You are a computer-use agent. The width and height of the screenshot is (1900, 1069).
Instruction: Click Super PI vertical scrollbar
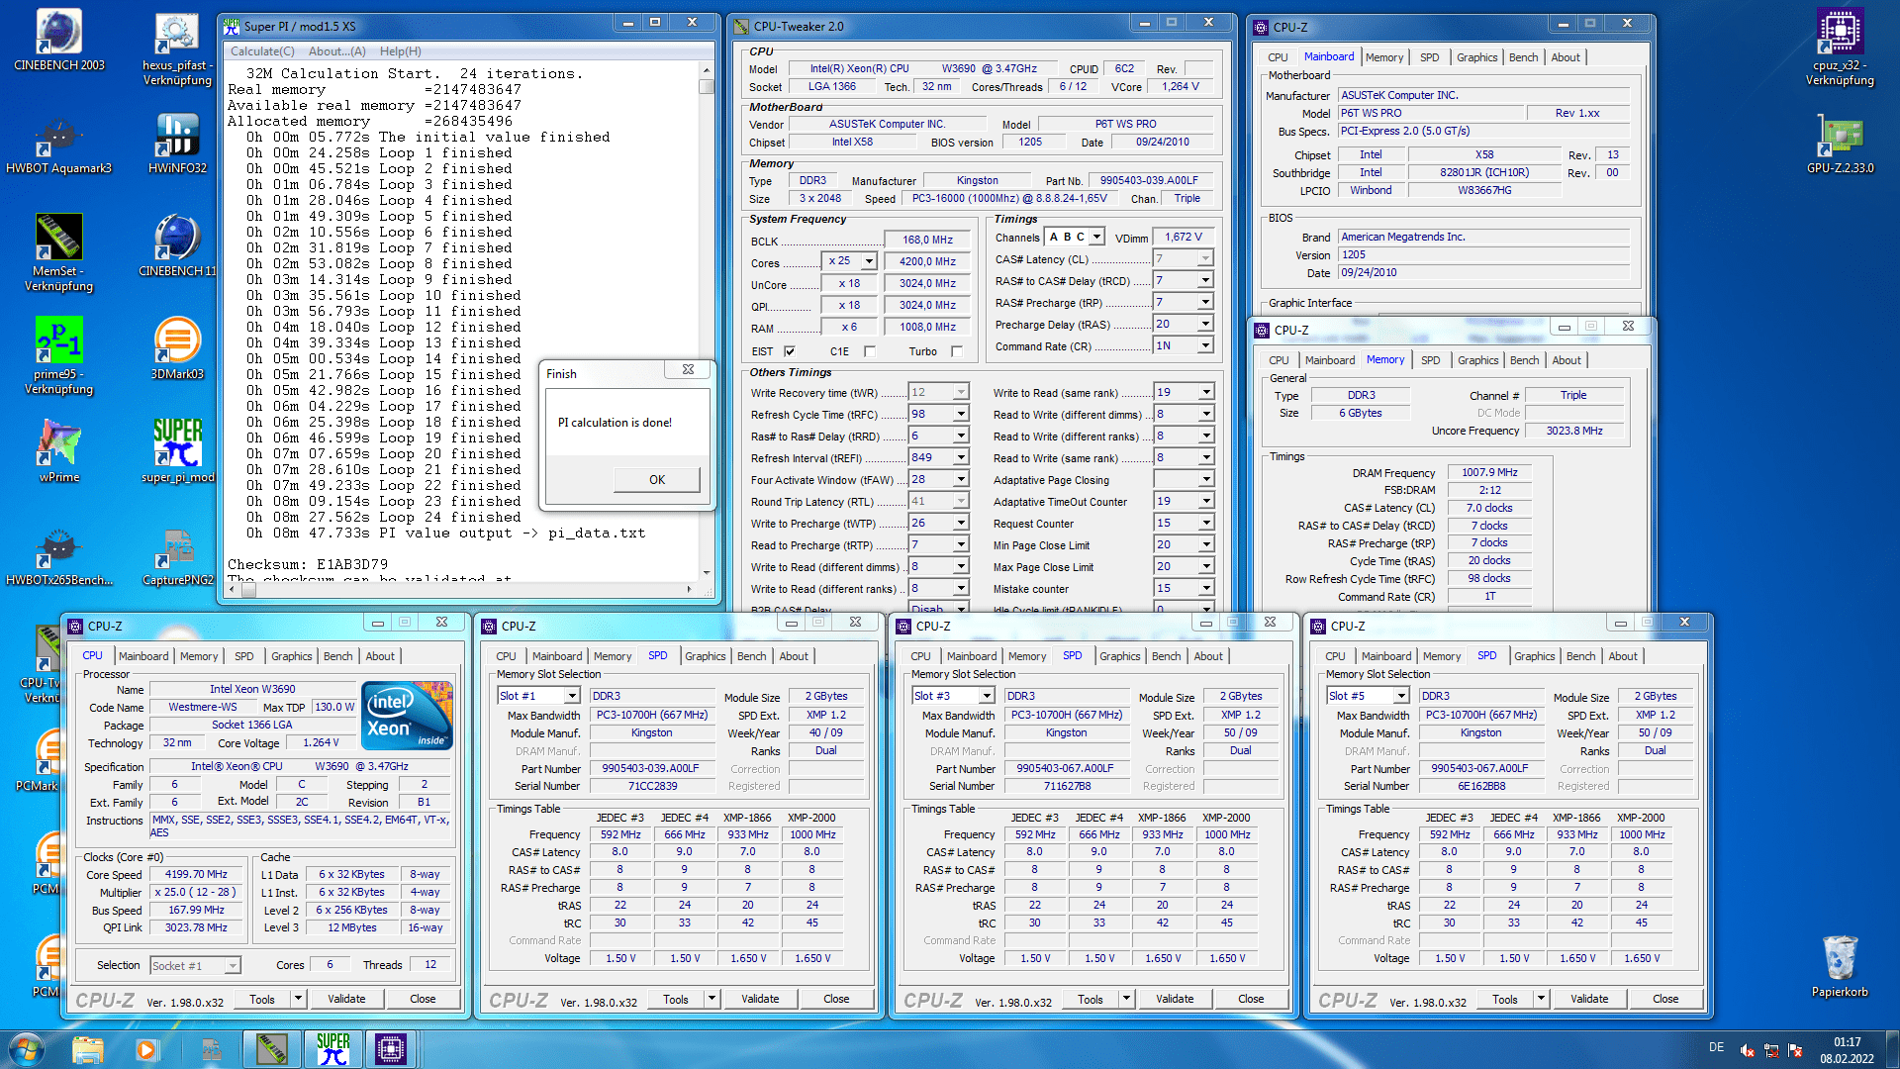[x=707, y=323]
